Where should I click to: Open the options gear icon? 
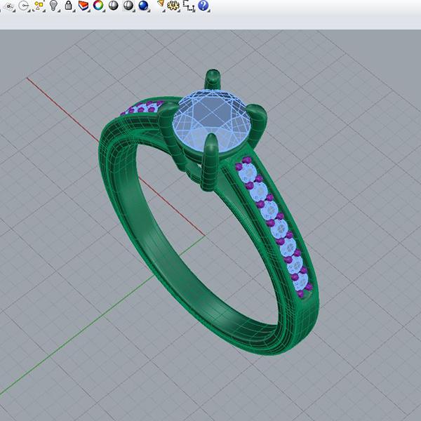click(173, 6)
